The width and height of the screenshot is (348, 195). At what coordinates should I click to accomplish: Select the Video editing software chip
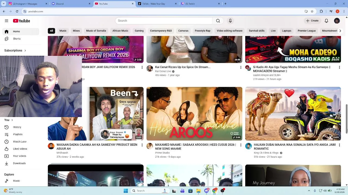(x=229, y=31)
